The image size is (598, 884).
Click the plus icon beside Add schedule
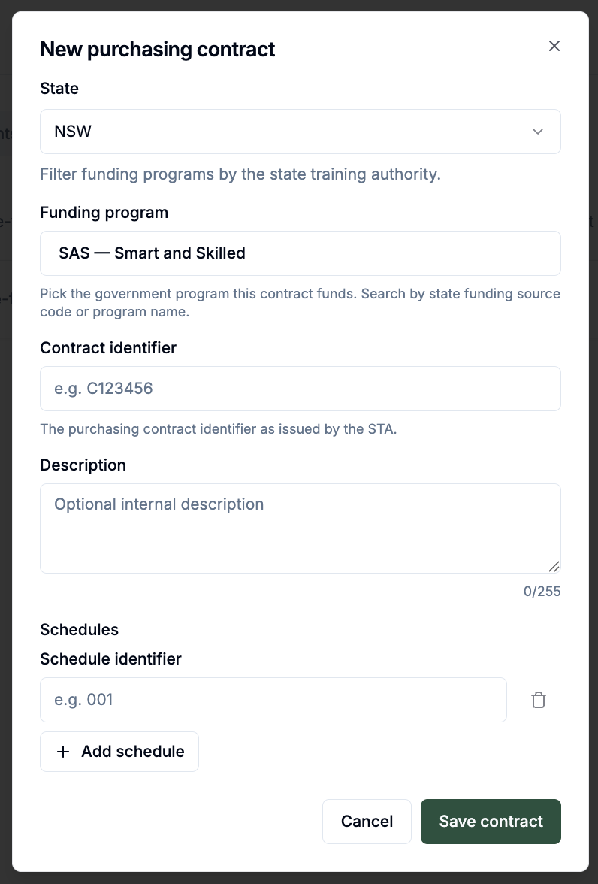click(x=63, y=752)
